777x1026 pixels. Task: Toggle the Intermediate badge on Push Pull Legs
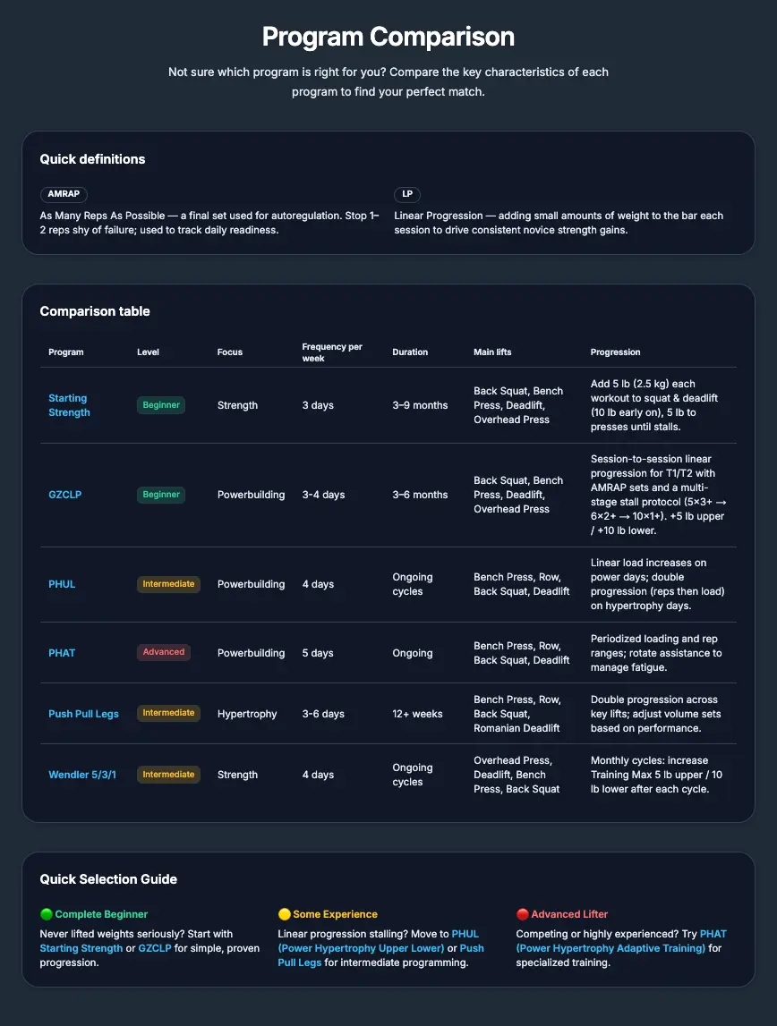(168, 713)
